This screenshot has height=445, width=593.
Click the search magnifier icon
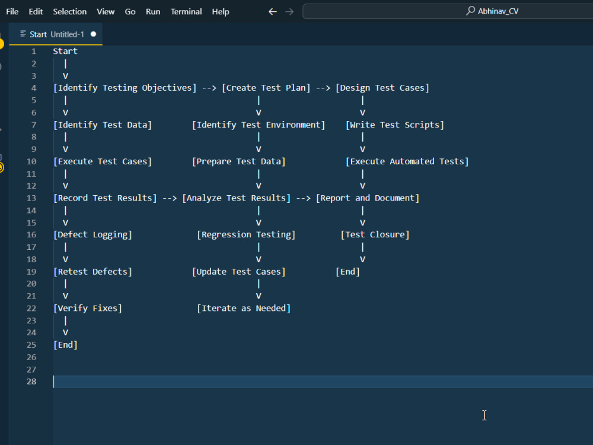[470, 11]
